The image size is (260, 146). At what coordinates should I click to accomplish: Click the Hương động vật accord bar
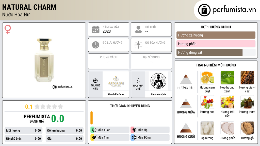pyautogui.click(x=216, y=52)
